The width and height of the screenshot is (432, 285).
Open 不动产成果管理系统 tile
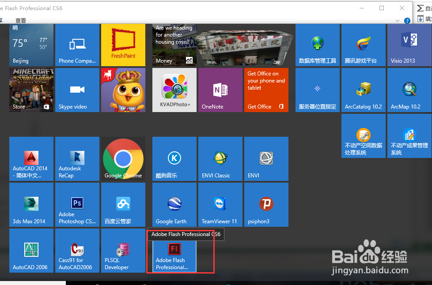(x=409, y=136)
